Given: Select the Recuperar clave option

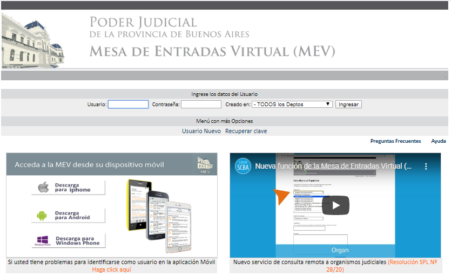Looking at the screenshot, I should tap(246, 131).
